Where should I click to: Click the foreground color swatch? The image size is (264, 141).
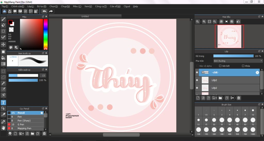click(x=10, y=22)
